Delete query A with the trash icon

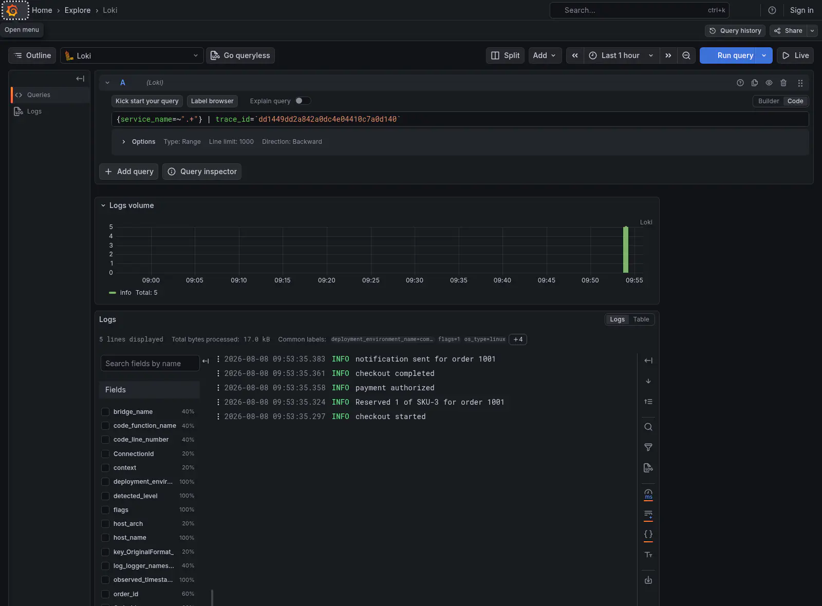[x=783, y=83]
